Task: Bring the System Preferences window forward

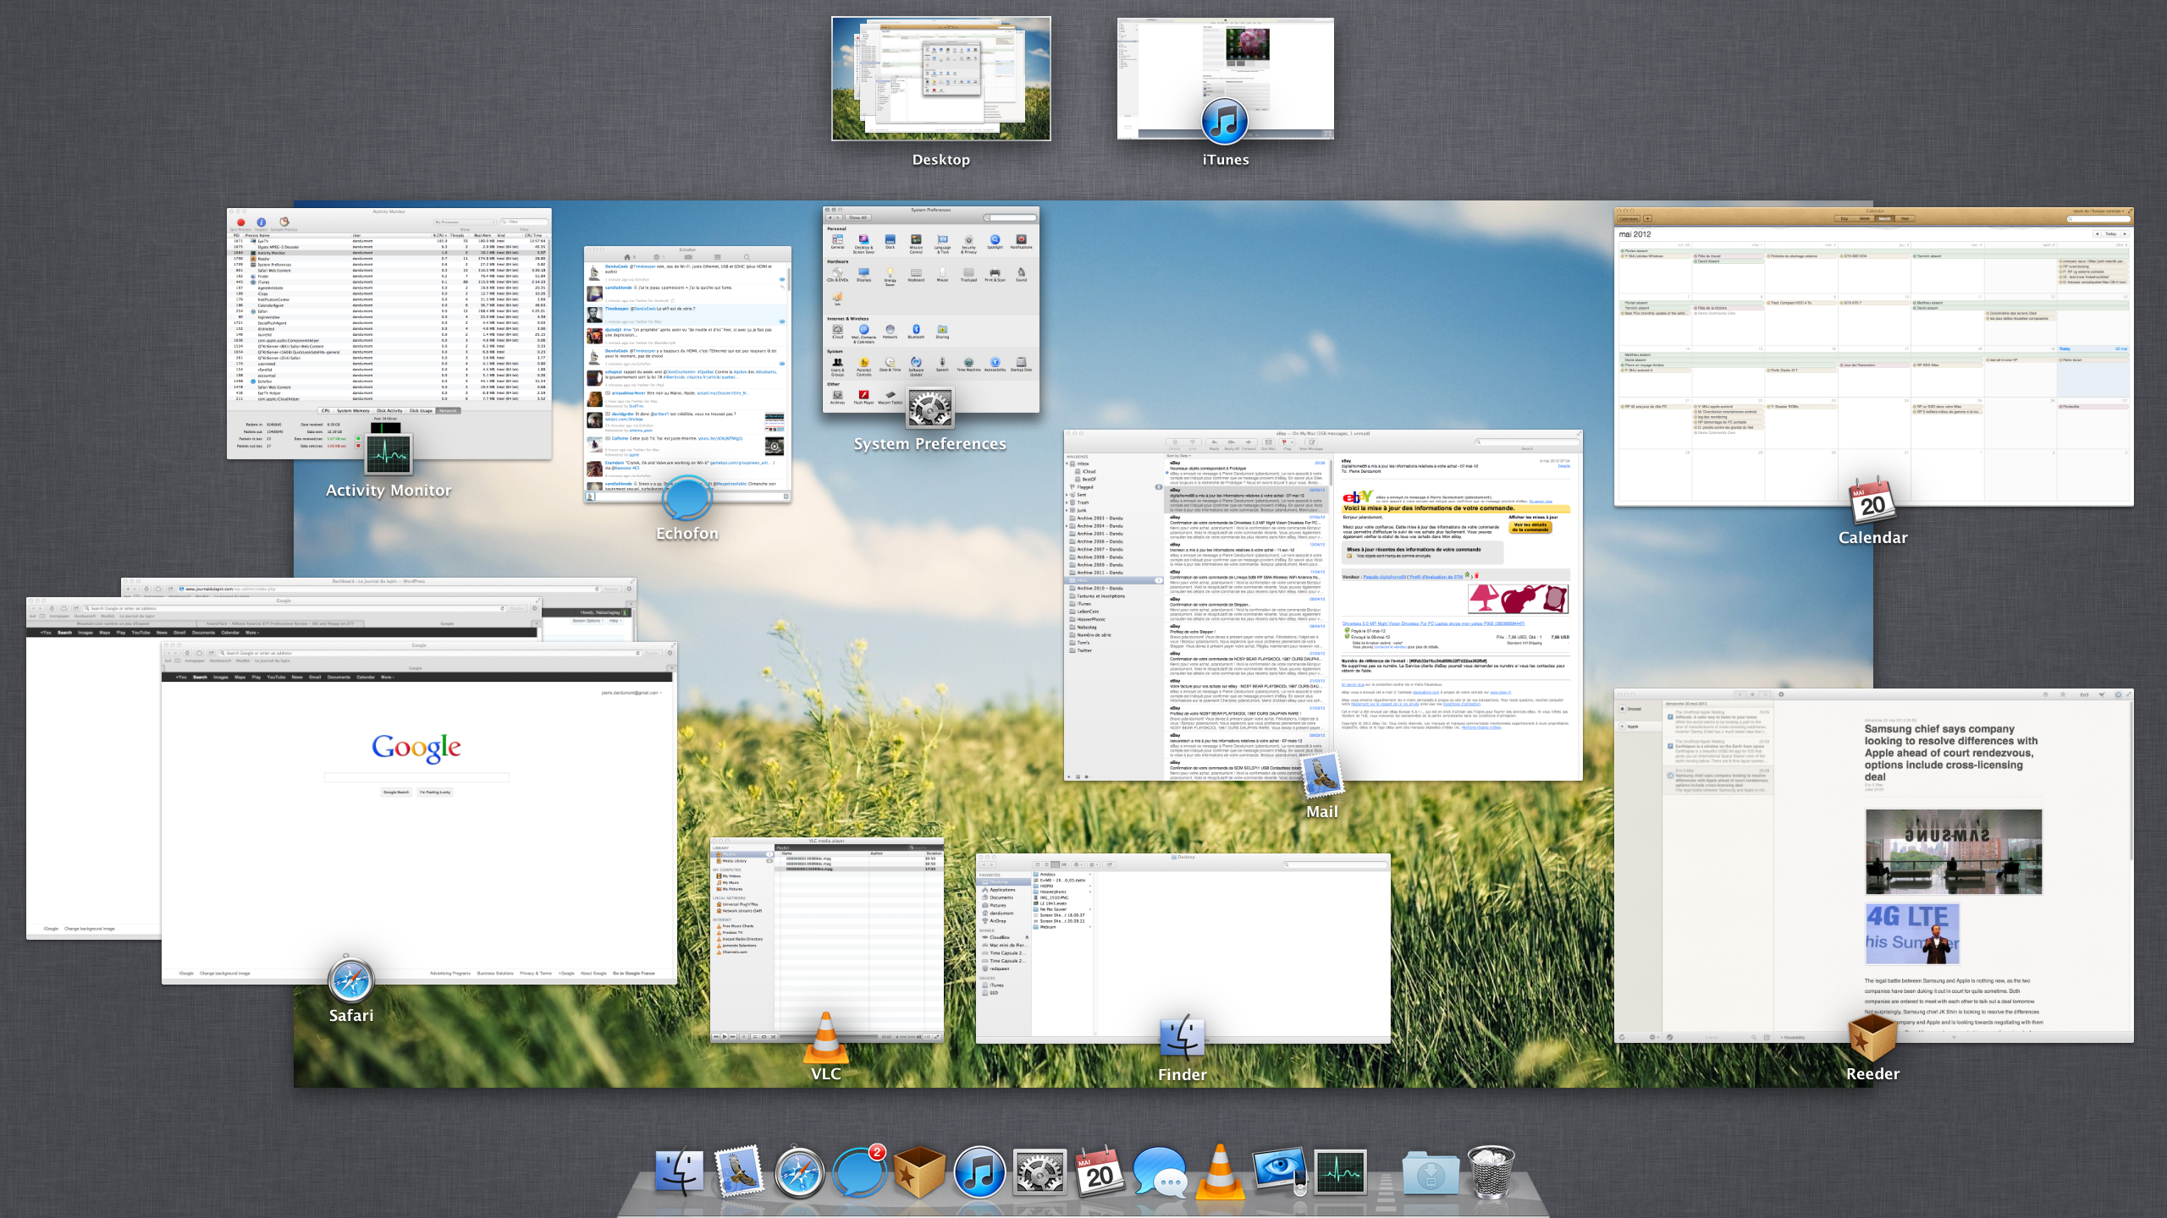Action: tap(930, 309)
